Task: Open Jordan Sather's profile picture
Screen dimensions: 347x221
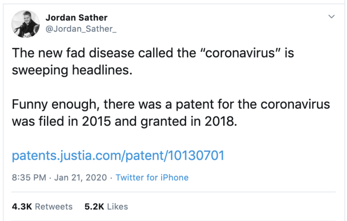Action: [25, 23]
